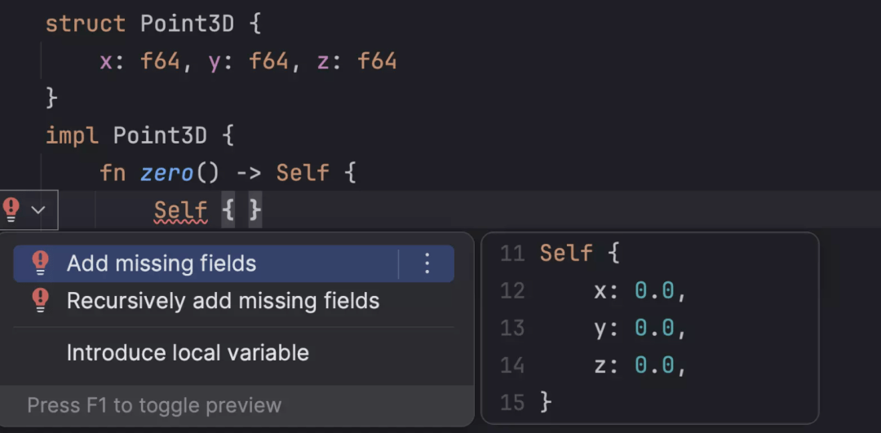Click the "Press F1 to toggle preview" hint
The height and width of the screenshot is (433, 881).
click(x=154, y=405)
